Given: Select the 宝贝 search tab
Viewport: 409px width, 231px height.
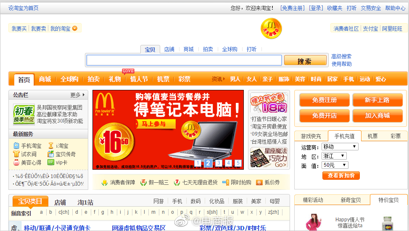Looking at the screenshot, I should [150, 49].
